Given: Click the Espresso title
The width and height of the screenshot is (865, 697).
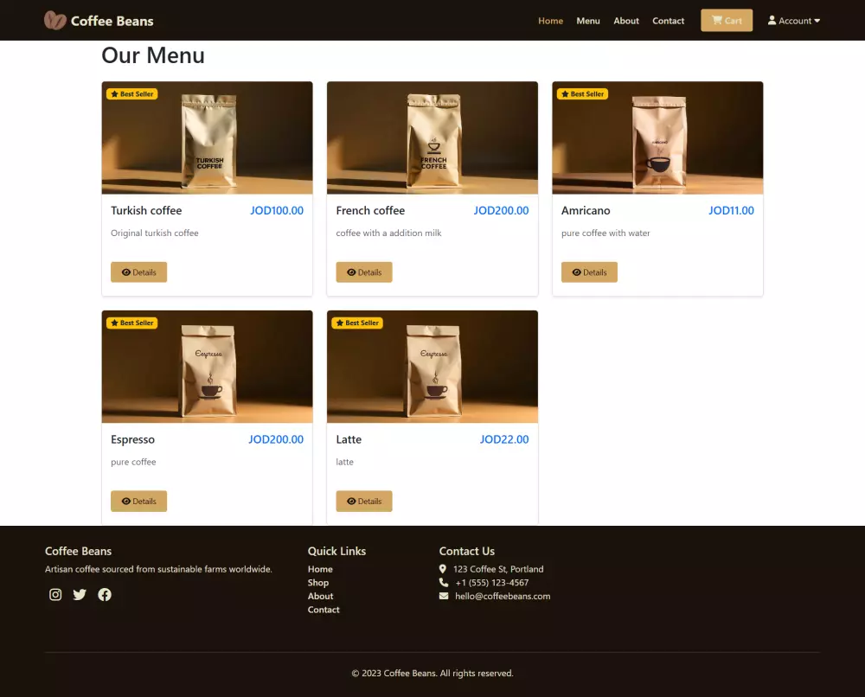Looking at the screenshot, I should [x=133, y=439].
